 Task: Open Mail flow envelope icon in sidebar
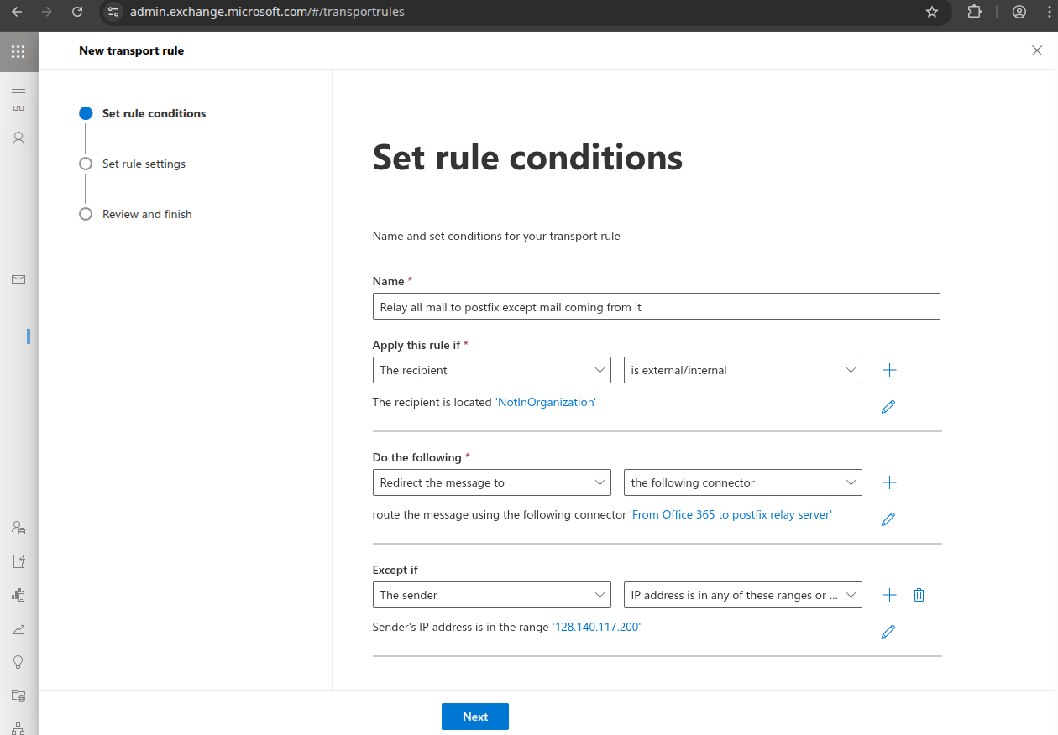pos(18,279)
